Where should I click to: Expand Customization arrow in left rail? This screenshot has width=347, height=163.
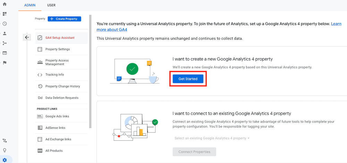(x=0, y=14)
